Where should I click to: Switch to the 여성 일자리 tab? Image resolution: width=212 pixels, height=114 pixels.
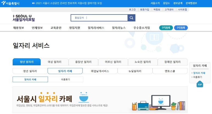coord(55,62)
